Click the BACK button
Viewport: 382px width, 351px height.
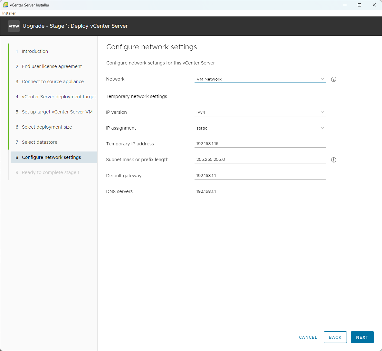pos(335,337)
